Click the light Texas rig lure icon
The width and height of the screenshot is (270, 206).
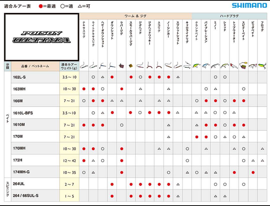tap(93, 66)
